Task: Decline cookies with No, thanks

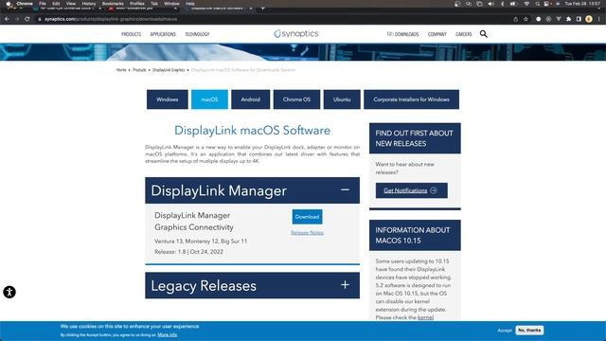Action: click(x=529, y=331)
